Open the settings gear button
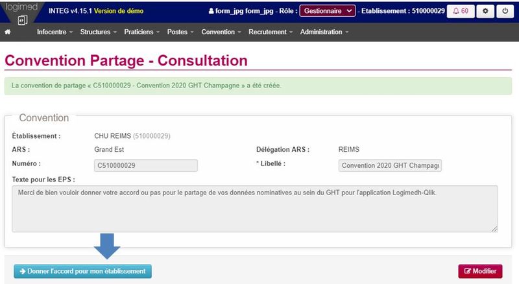 (x=485, y=11)
